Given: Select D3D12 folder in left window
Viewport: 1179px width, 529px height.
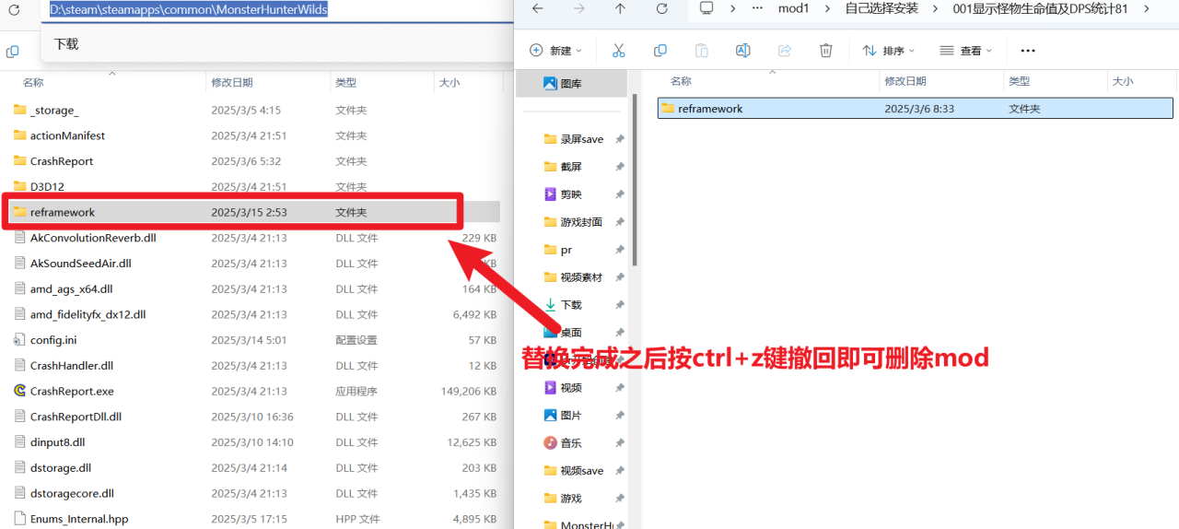Looking at the screenshot, I should [45, 186].
